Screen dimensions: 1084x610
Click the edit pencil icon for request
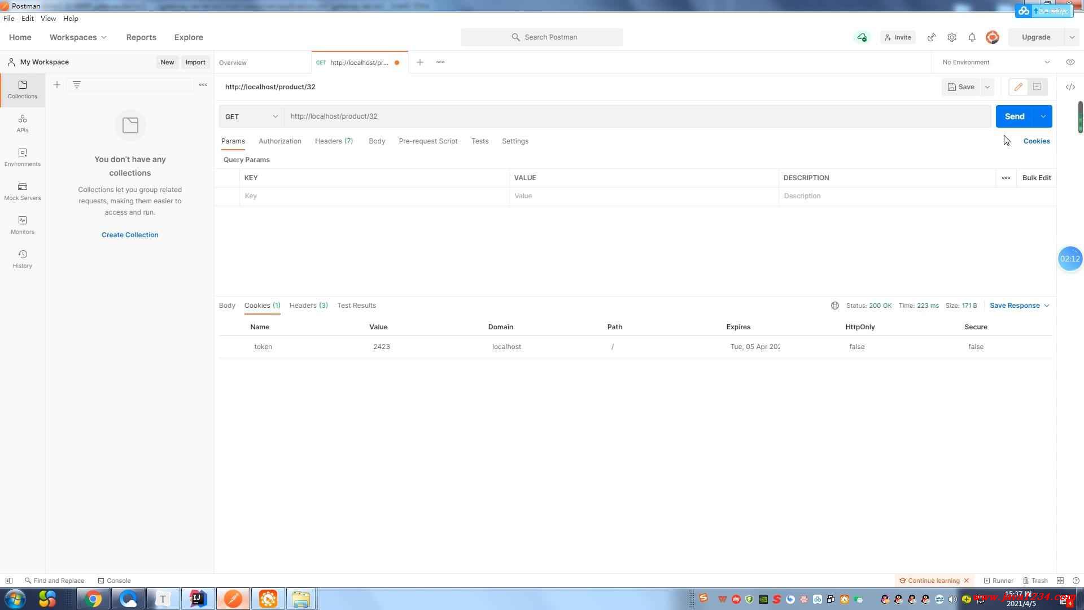point(1019,87)
